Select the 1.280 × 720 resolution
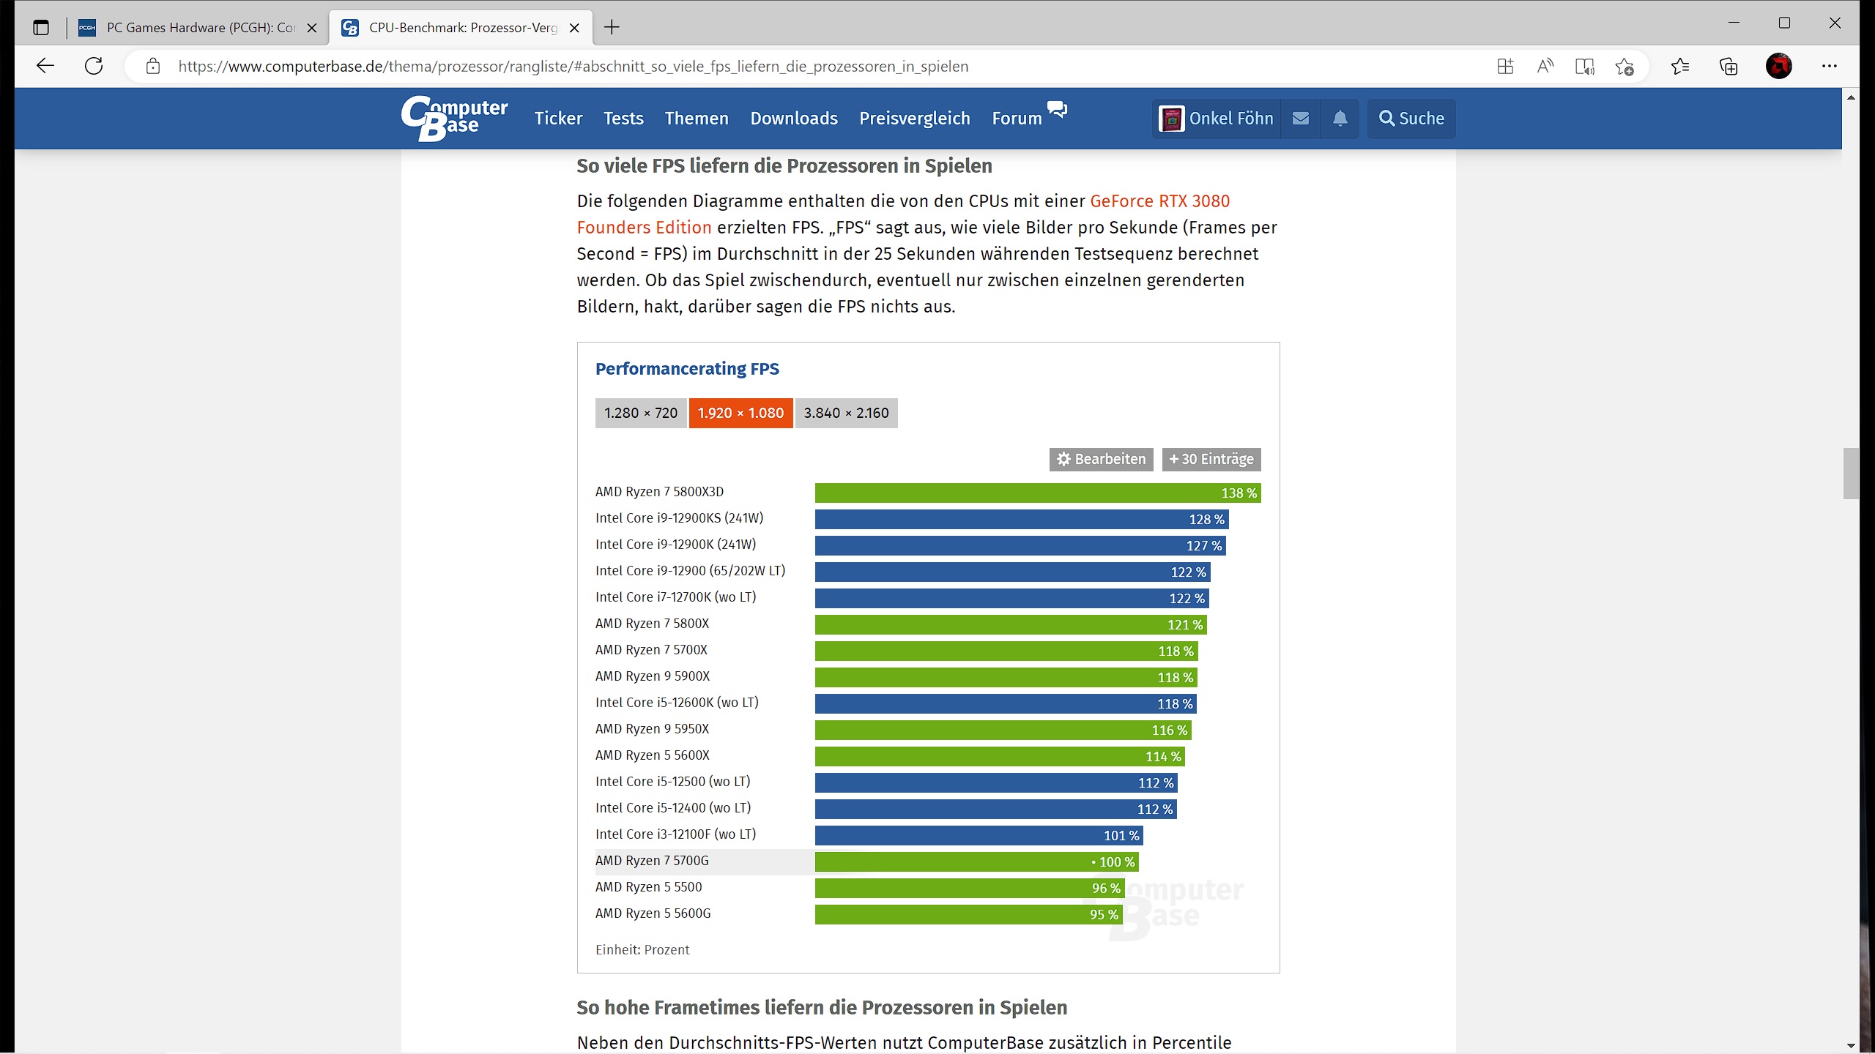The height and width of the screenshot is (1054, 1875). [x=641, y=413]
